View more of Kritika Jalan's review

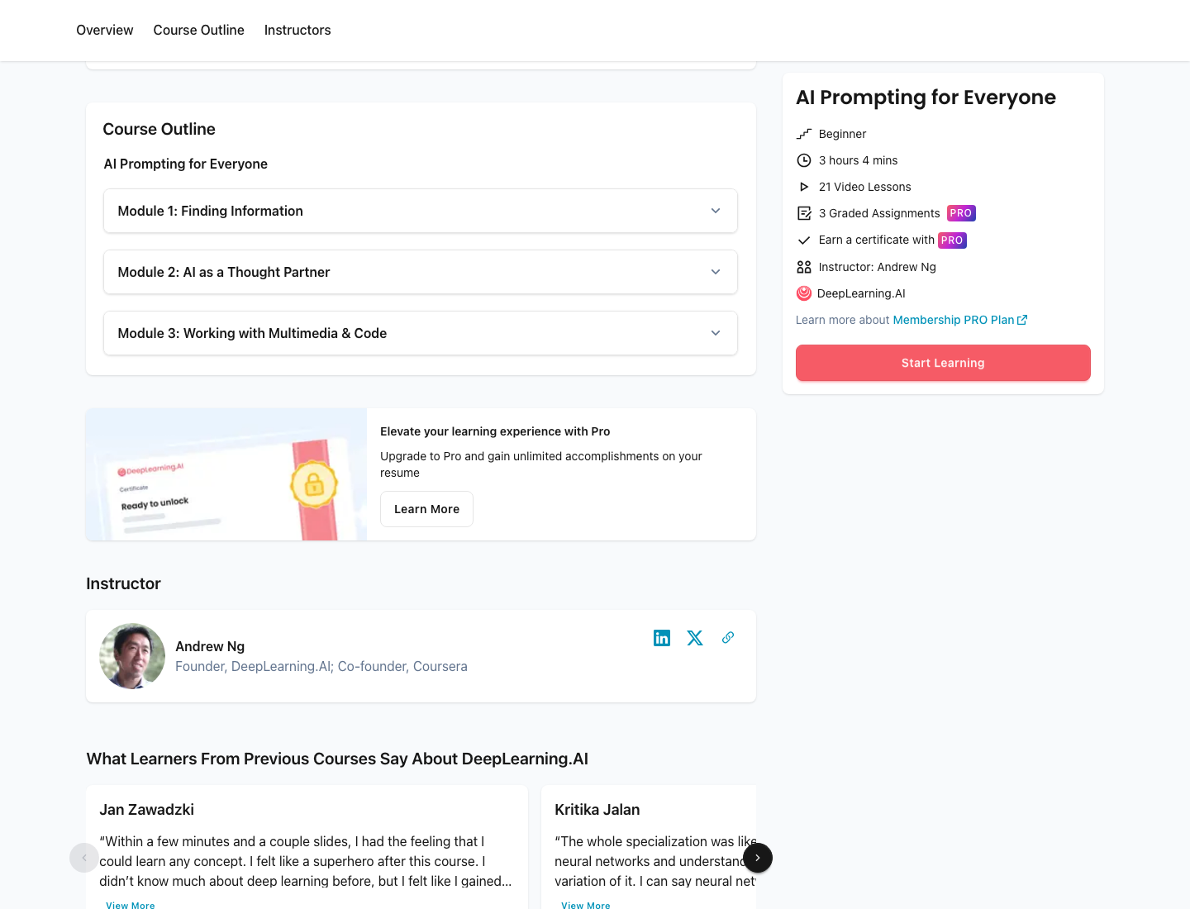[x=586, y=905]
